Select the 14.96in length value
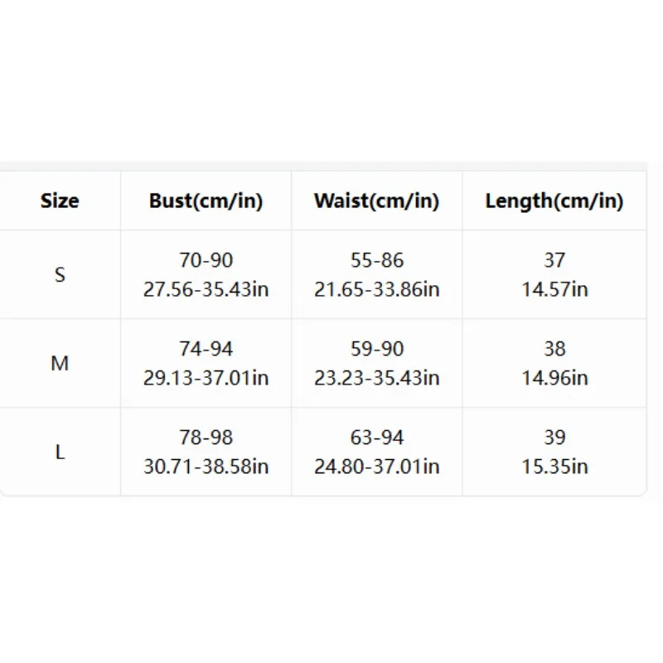 pos(554,378)
